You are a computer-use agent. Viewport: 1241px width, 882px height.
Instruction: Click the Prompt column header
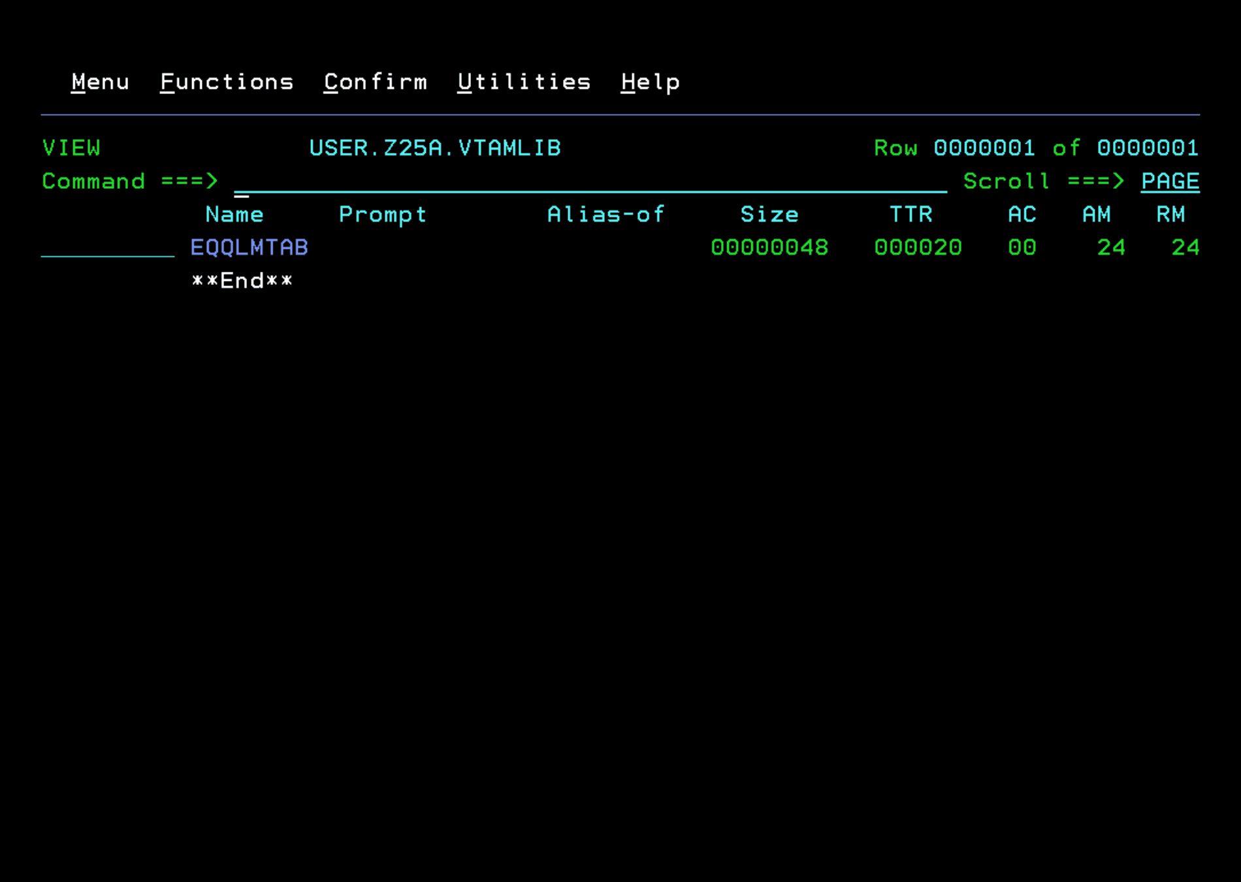tap(383, 214)
